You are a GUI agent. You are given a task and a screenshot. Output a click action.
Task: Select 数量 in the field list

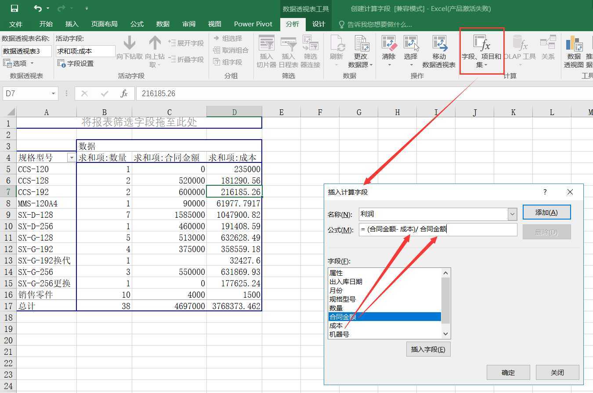[x=385, y=308]
